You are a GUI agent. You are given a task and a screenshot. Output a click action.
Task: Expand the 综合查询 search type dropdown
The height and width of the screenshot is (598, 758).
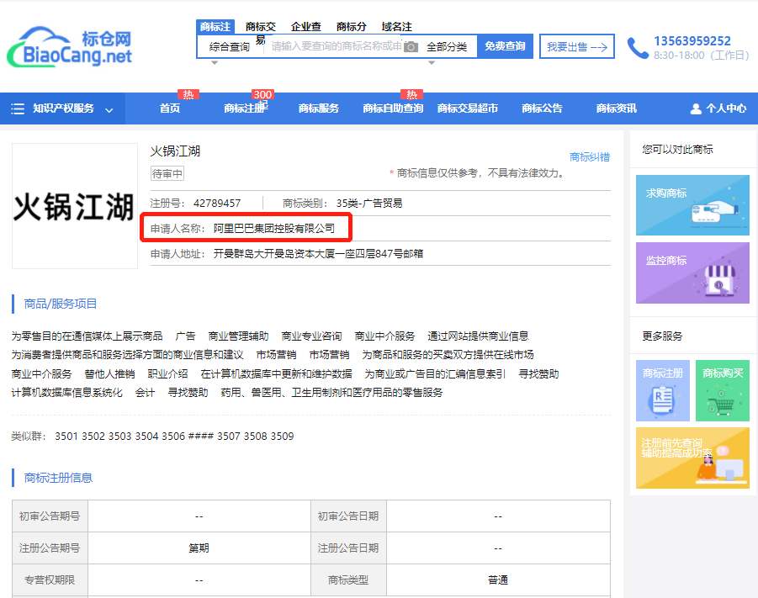(229, 47)
